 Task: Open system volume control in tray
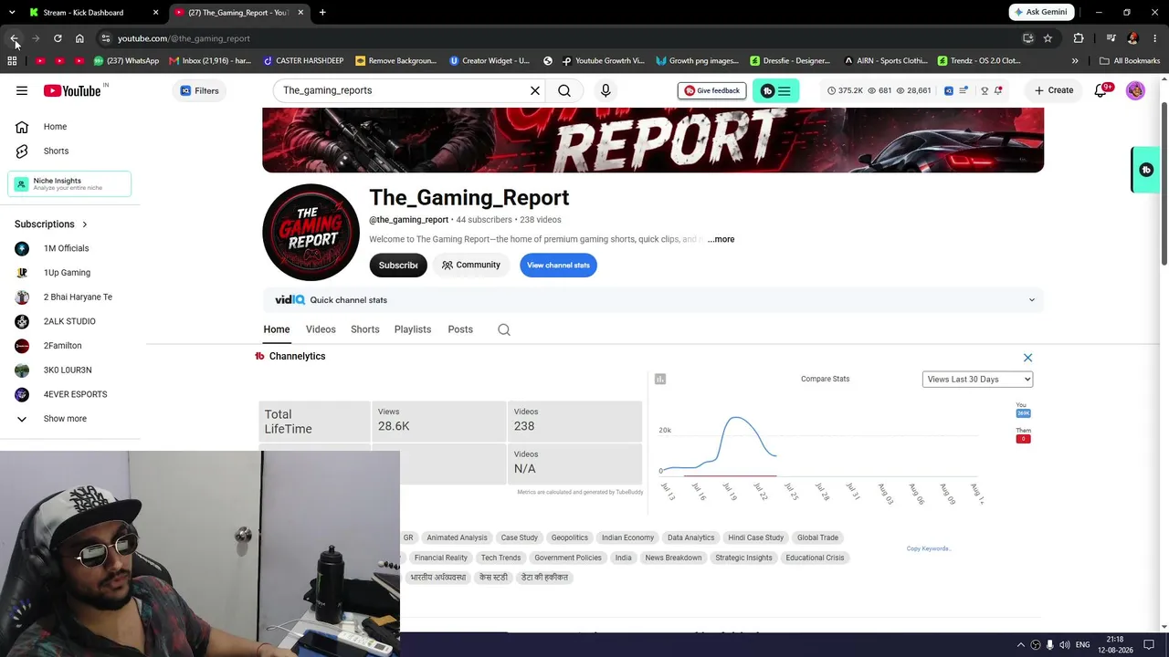coord(1065,645)
